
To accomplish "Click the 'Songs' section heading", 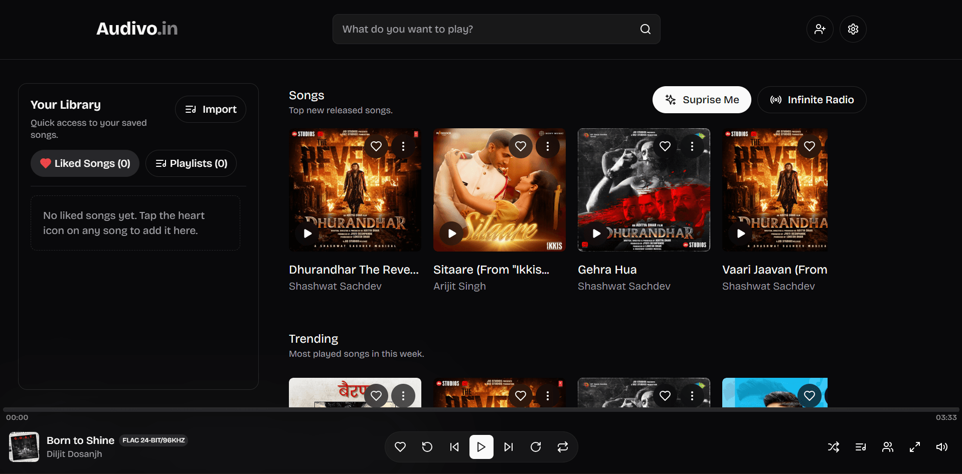I will 306,95.
